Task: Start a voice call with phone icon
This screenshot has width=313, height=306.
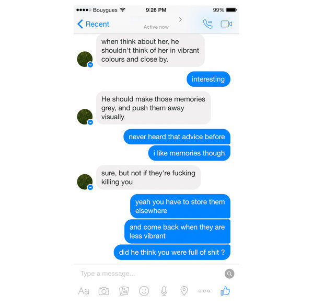Action: click(x=208, y=24)
